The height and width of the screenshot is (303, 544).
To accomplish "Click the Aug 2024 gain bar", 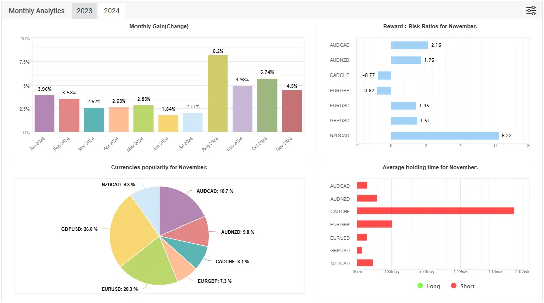I will 218,94.
